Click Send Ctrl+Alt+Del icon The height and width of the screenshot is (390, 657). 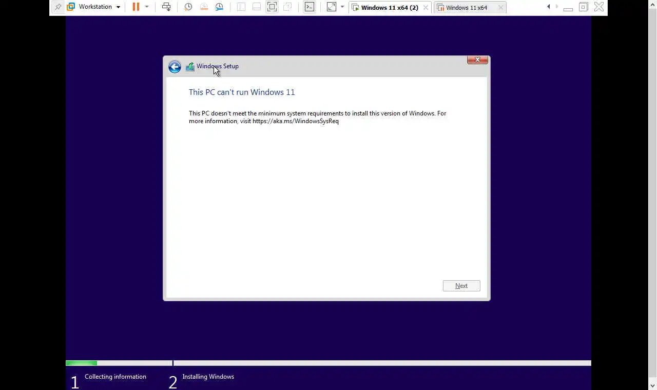click(166, 7)
